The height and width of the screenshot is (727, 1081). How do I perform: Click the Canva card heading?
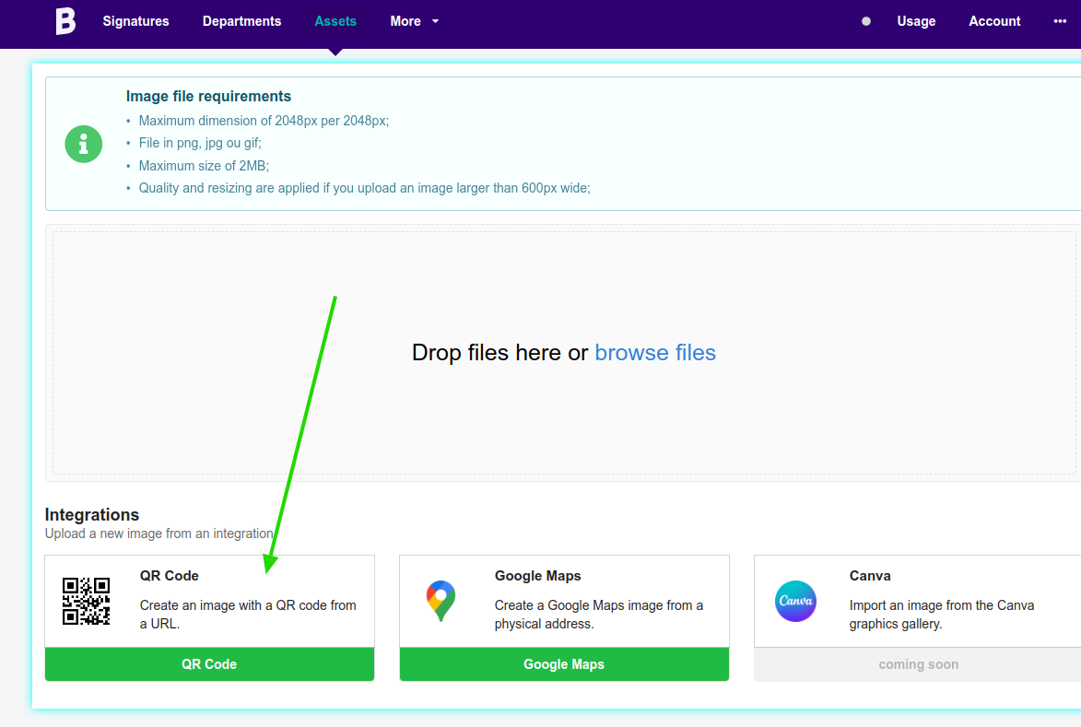(x=870, y=576)
